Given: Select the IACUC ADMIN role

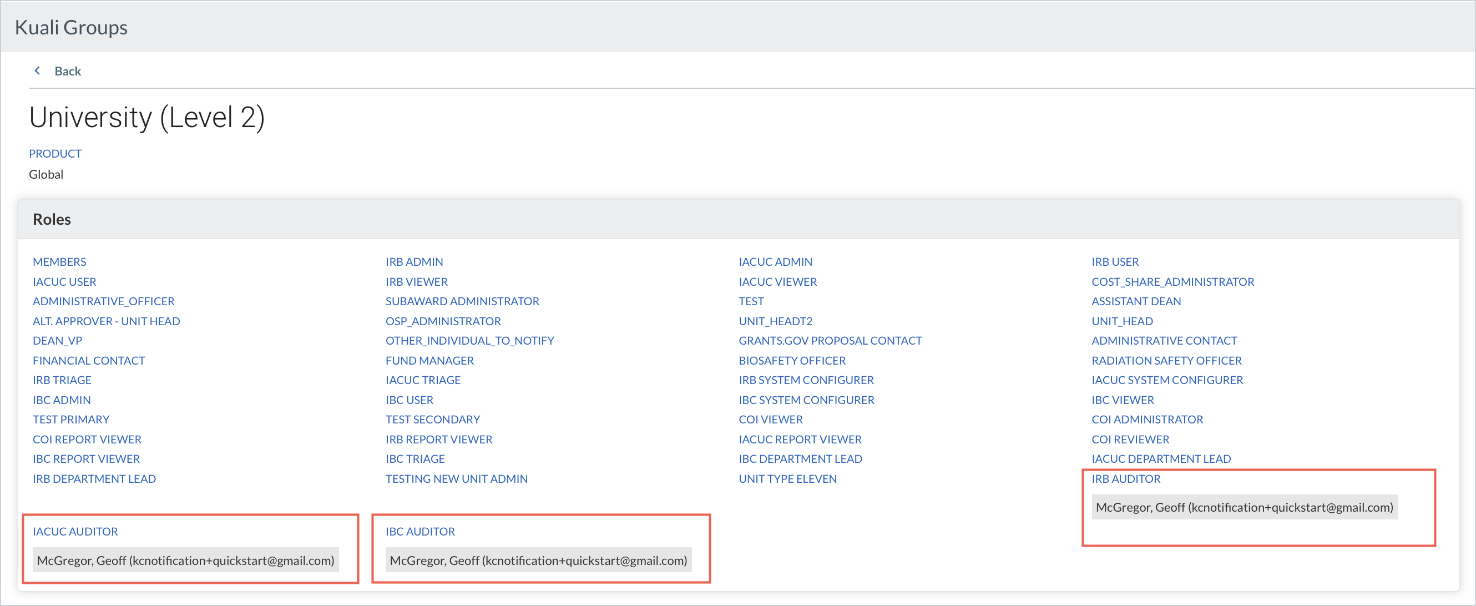Looking at the screenshot, I should pyautogui.click(x=775, y=262).
